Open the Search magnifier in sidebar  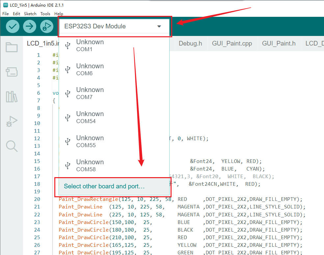[x=12, y=146]
